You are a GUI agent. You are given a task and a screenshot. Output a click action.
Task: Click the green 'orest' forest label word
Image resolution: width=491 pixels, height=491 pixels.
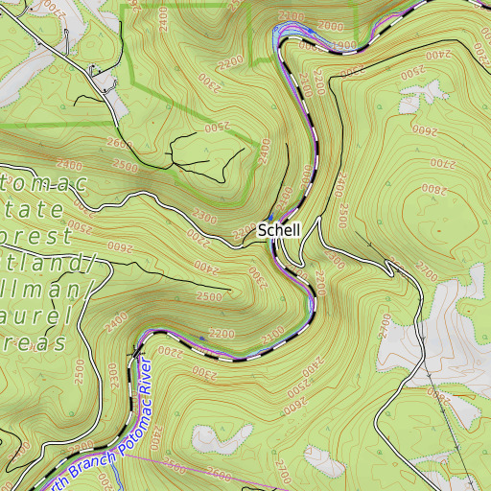35,235
